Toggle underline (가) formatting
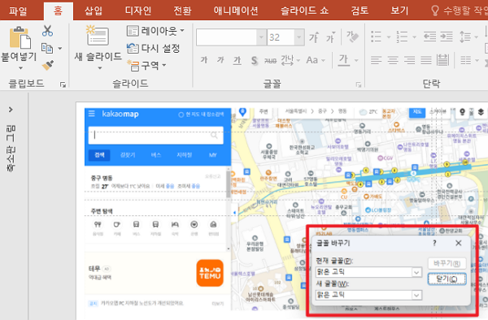 point(237,60)
